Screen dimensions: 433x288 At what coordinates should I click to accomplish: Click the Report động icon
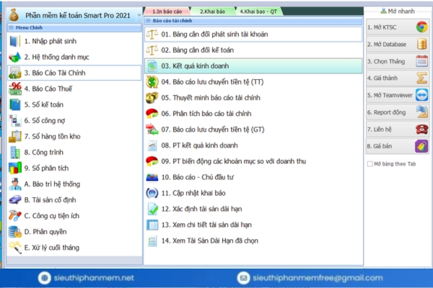click(421, 112)
